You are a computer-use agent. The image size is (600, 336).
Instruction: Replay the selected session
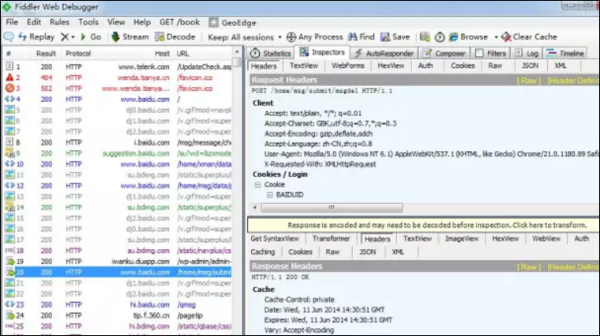coord(36,37)
